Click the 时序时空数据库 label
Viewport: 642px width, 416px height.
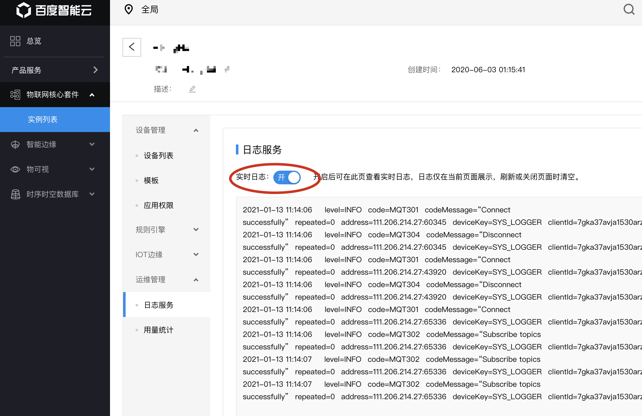pyautogui.click(x=53, y=194)
